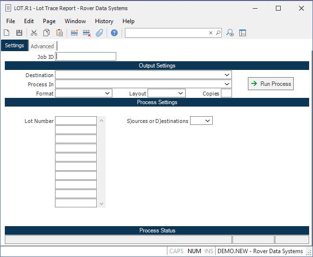Clear the toolbar search box with X
The image size is (313, 257).
coord(210,33)
